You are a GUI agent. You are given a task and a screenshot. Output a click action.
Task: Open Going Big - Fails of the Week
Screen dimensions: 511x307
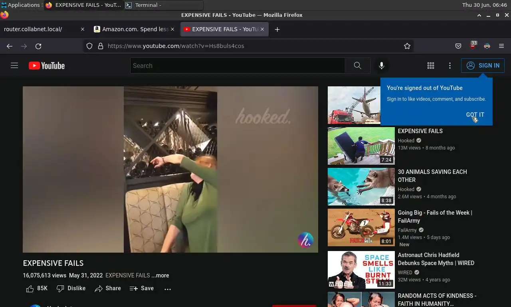pos(435,217)
